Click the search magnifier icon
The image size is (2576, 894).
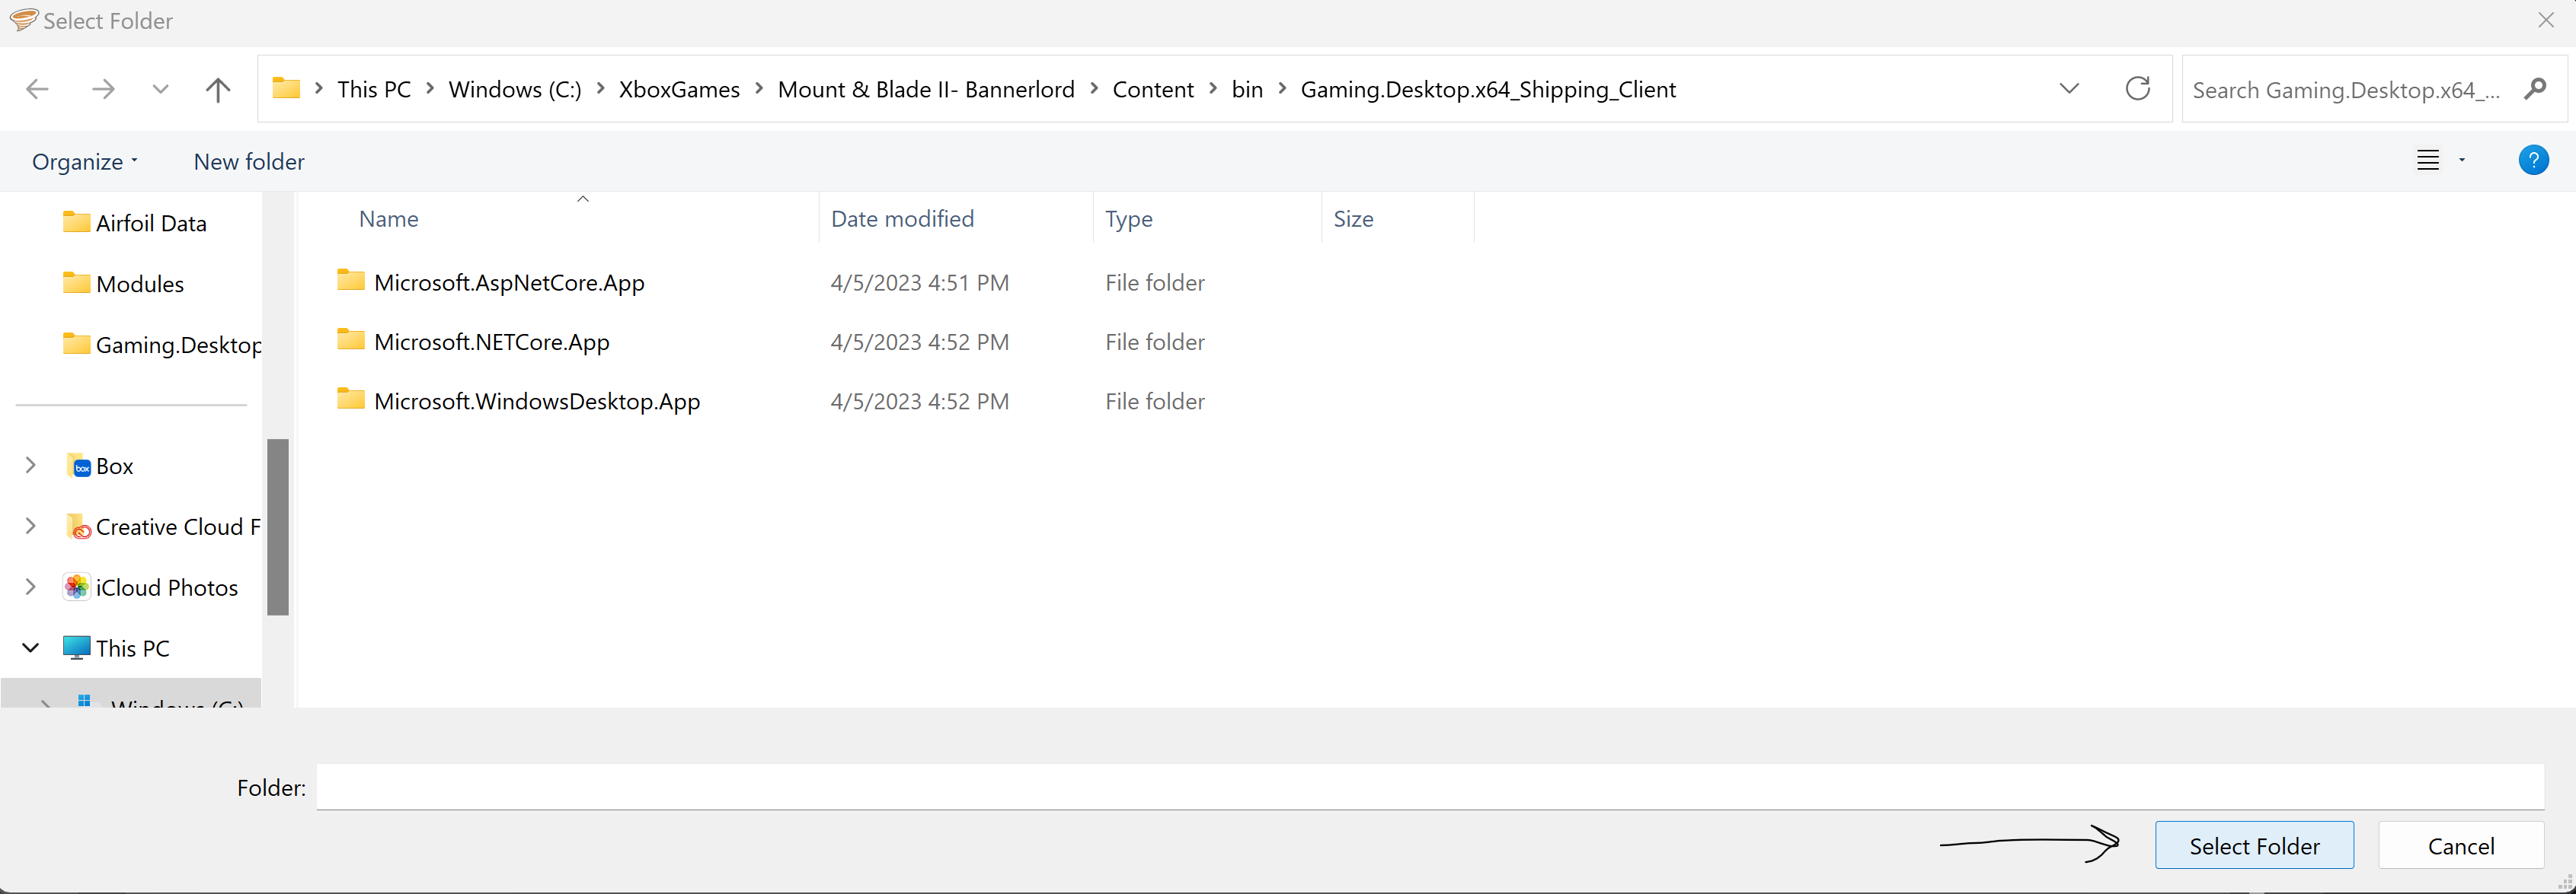pos(2535,89)
